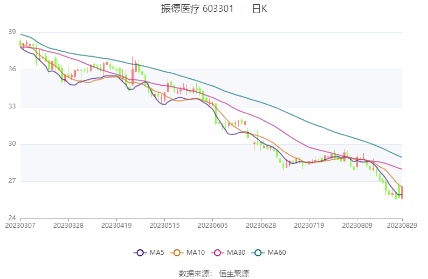The width and height of the screenshot is (428, 279).
Task: Click the 39 price label on the y-axis
Action: pos(12,32)
